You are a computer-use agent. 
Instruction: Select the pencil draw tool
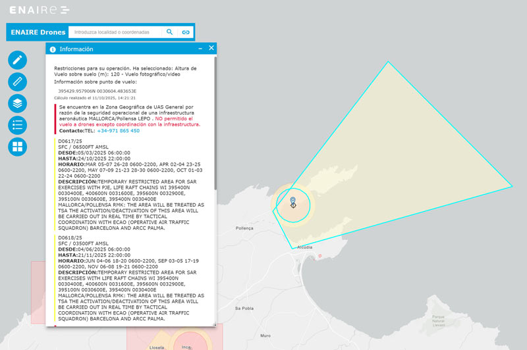[x=17, y=61]
